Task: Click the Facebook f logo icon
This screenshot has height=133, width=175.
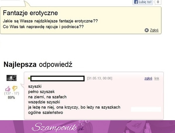Action: pos(136,2)
